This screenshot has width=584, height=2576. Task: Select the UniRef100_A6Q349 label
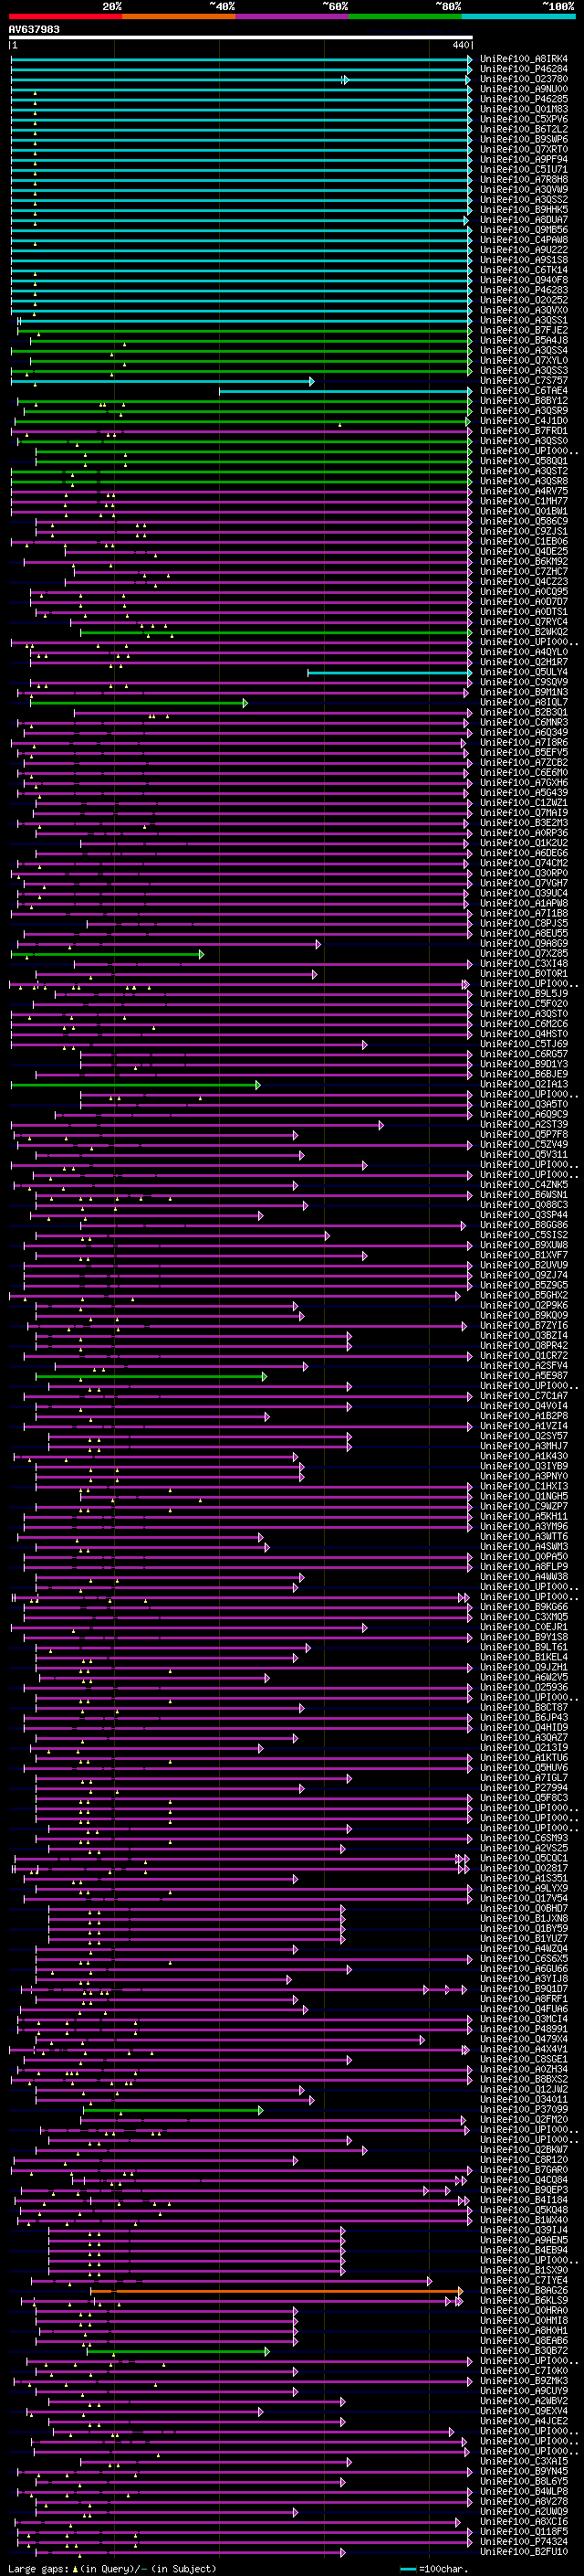coord(524,733)
